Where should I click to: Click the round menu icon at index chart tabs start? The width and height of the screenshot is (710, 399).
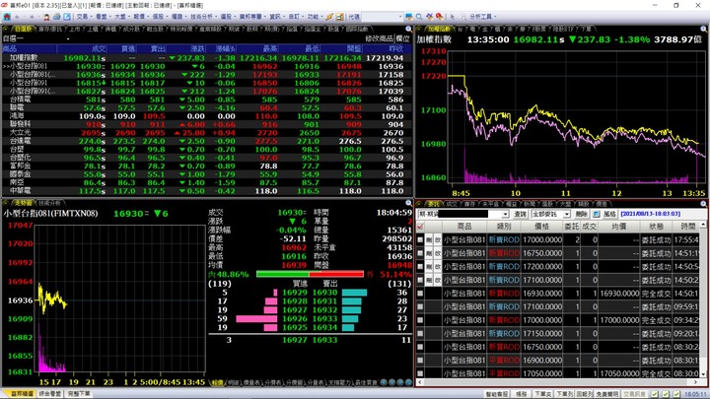click(x=419, y=29)
